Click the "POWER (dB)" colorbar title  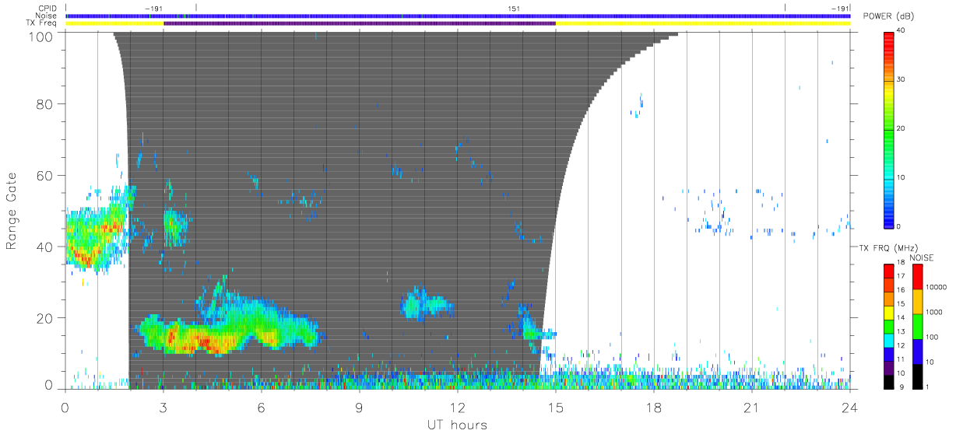(888, 16)
